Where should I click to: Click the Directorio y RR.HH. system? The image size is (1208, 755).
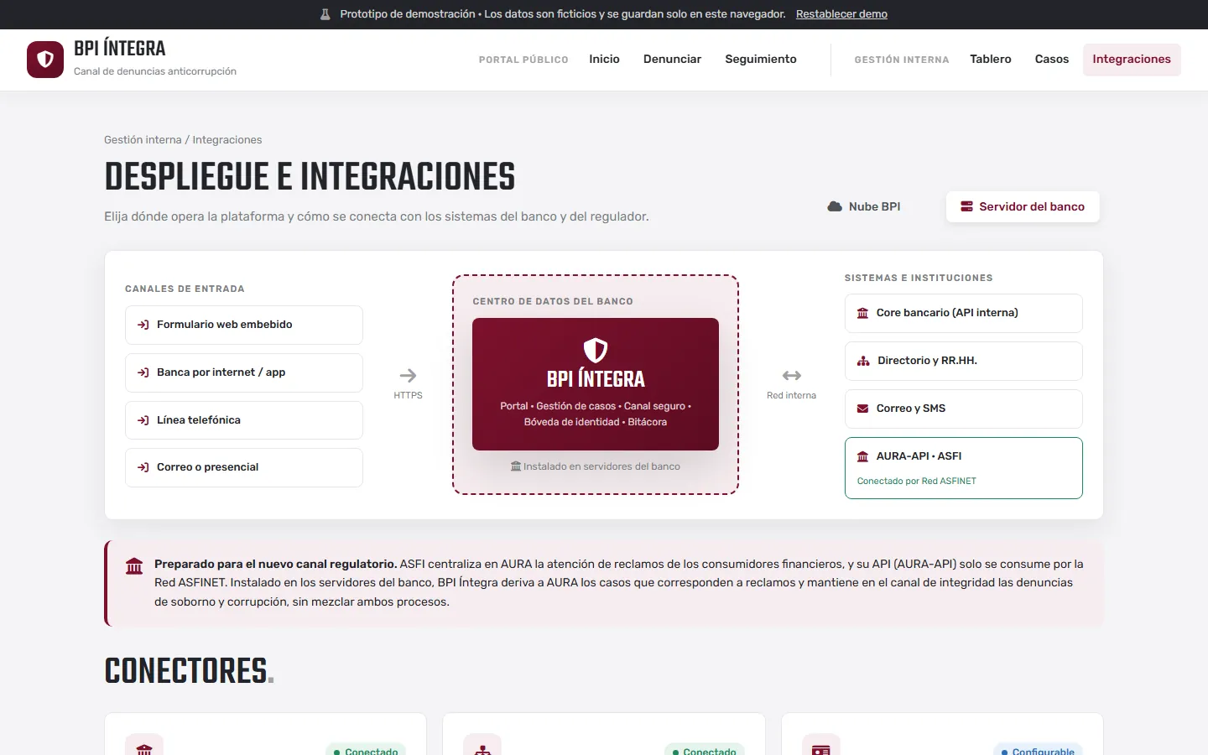tap(964, 361)
